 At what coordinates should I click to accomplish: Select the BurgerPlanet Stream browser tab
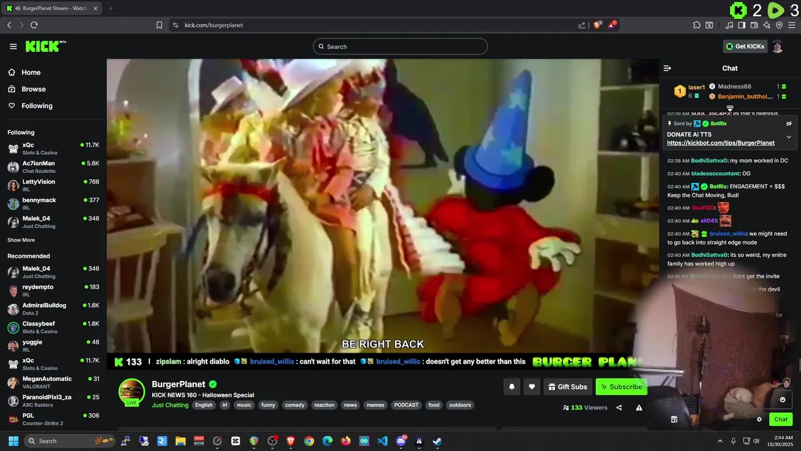pos(53,8)
